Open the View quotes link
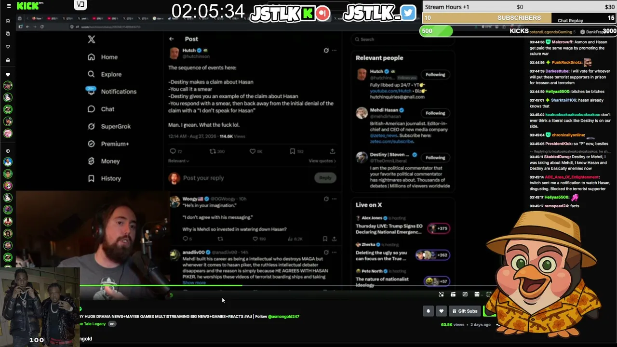 coord(322,161)
